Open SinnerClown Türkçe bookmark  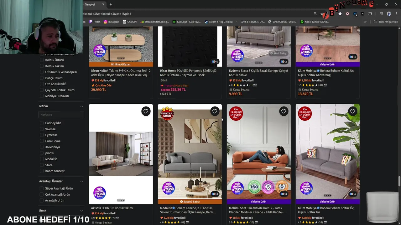(x=282, y=22)
